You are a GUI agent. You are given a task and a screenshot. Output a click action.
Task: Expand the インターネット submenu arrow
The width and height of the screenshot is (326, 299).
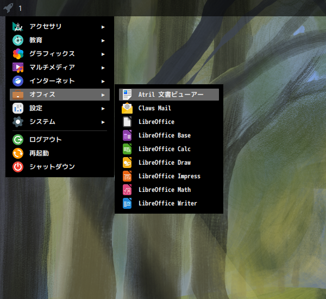103,82
